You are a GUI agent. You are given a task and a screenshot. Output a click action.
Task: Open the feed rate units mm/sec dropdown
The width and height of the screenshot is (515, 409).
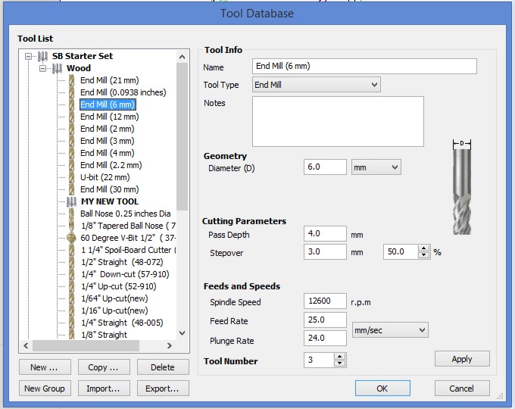pyautogui.click(x=390, y=330)
